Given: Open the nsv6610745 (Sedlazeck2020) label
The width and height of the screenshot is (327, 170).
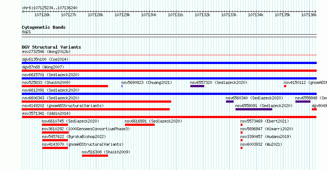Looking at the screenshot, I should click(x=70, y=121).
